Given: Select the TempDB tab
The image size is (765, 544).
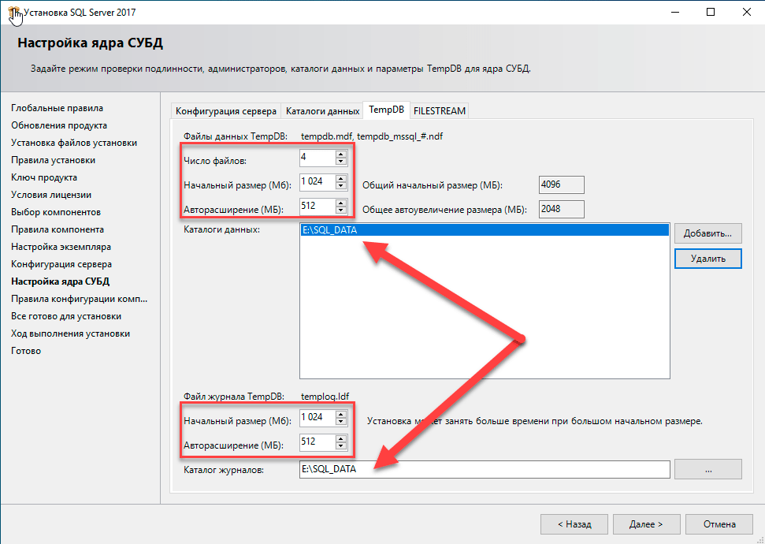Looking at the screenshot, I should point(386,110).
